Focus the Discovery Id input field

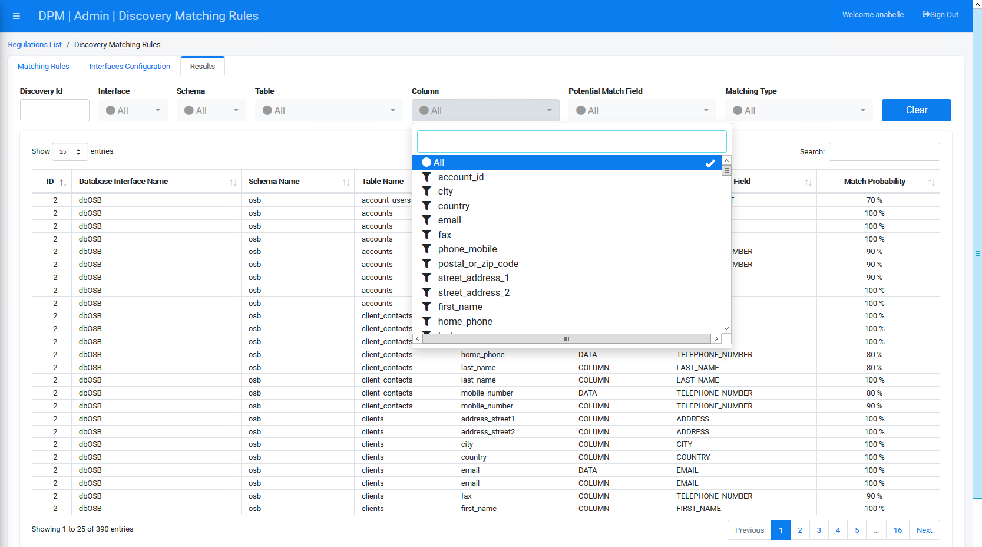click(55, 110)
